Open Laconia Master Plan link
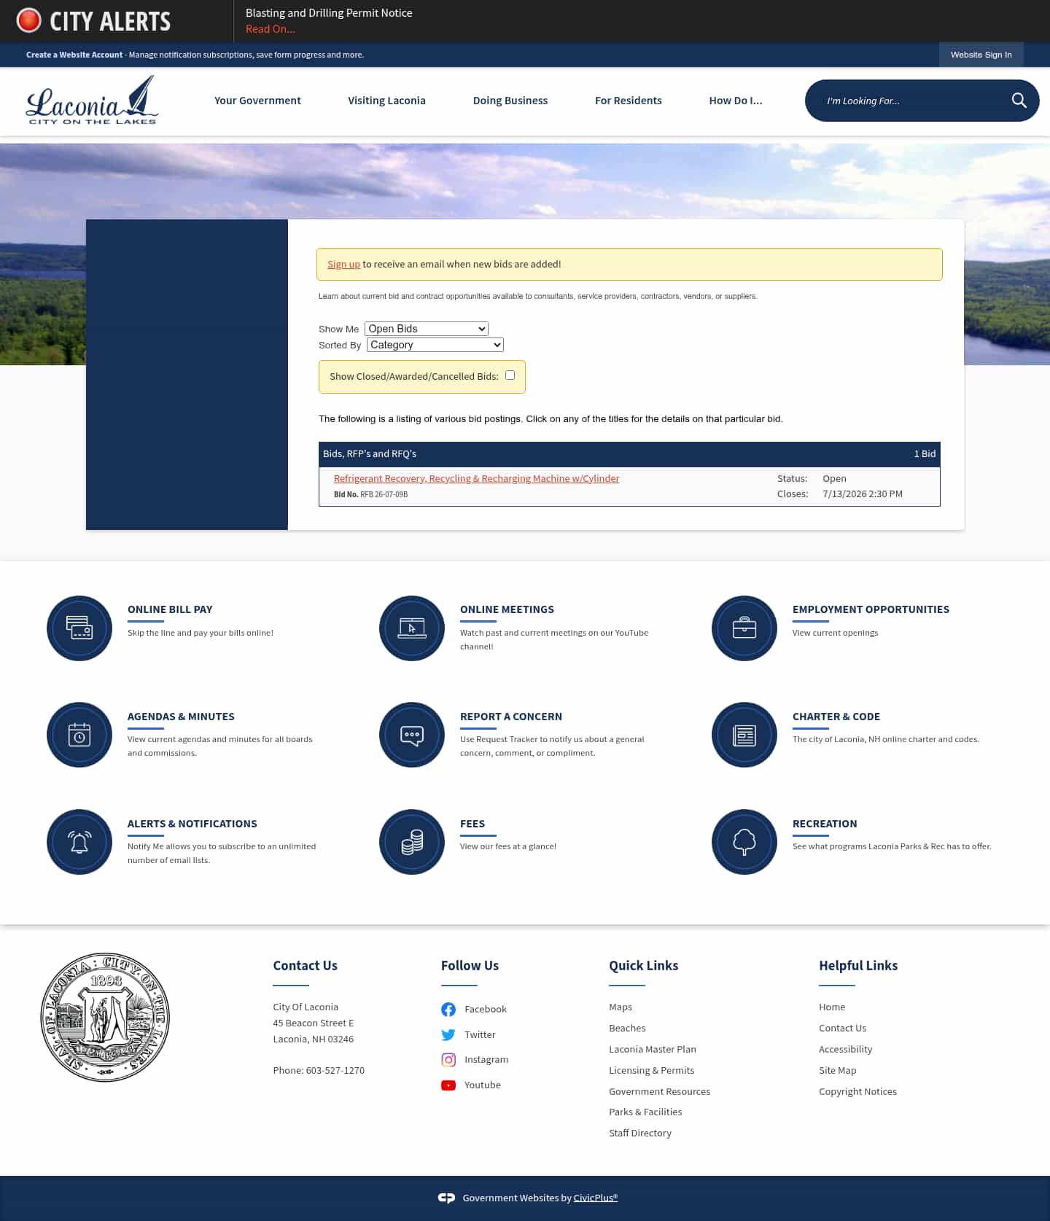1050x1221 pixels. (653, 1050)
